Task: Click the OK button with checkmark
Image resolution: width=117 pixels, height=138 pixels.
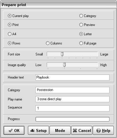Action: tap(14, 130)
